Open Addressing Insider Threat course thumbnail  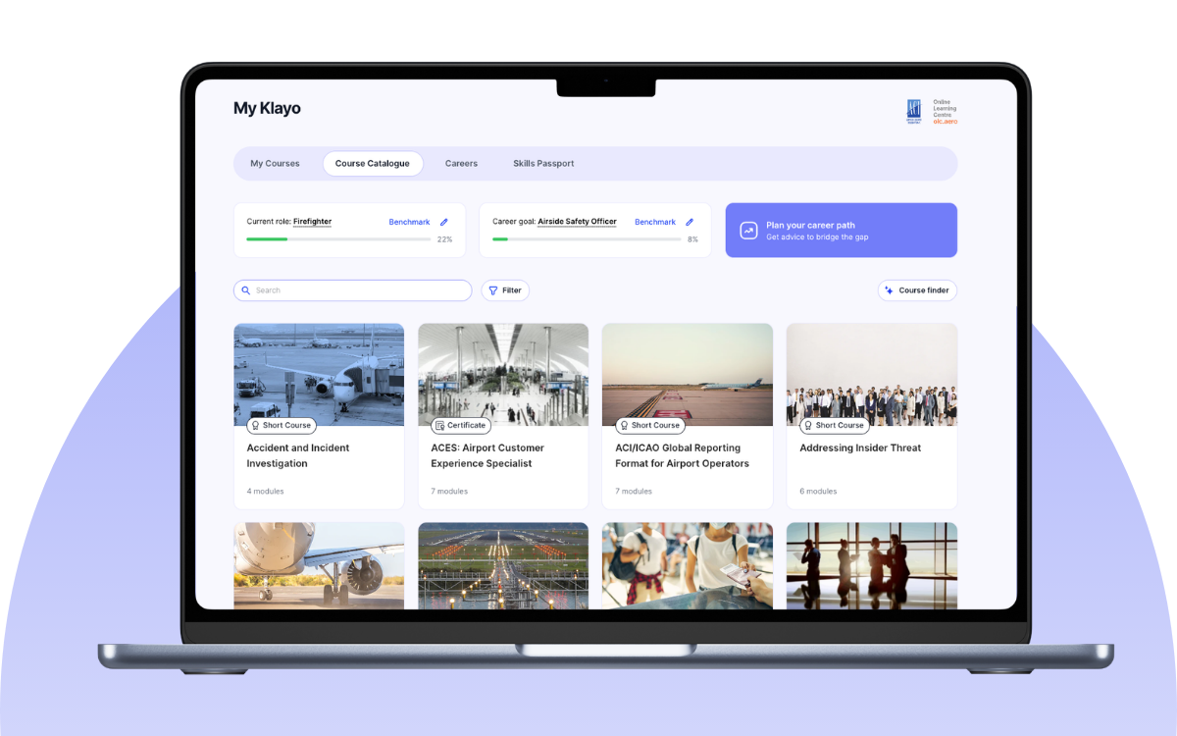tap(872, 375)
